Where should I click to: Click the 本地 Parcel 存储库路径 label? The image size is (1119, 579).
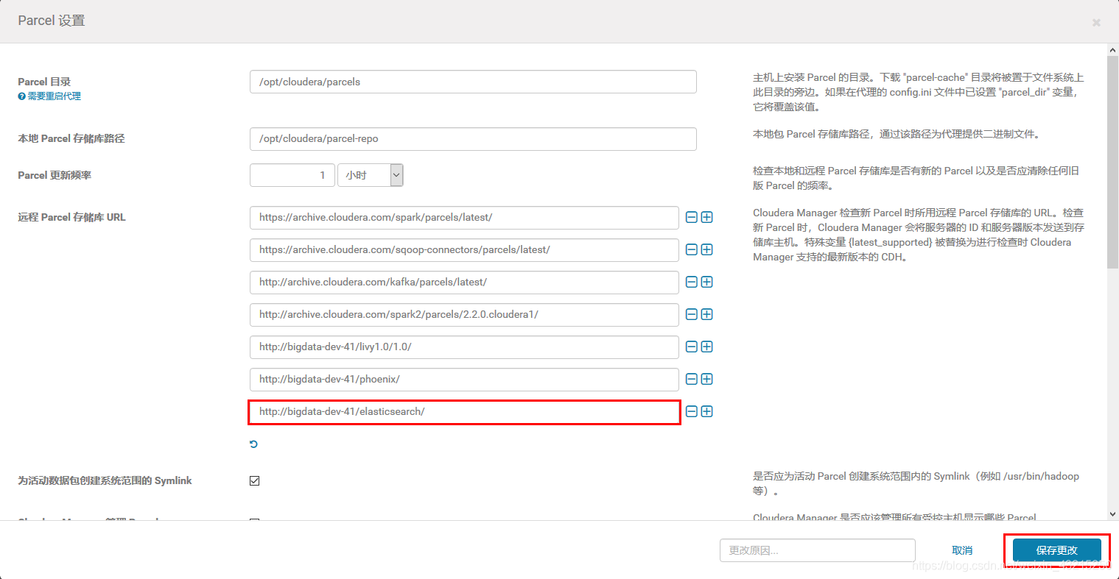click(71, 138)
